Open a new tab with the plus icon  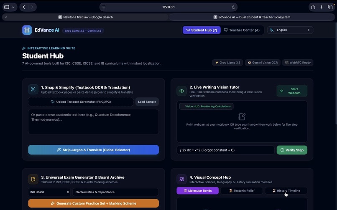coord(322,7)
